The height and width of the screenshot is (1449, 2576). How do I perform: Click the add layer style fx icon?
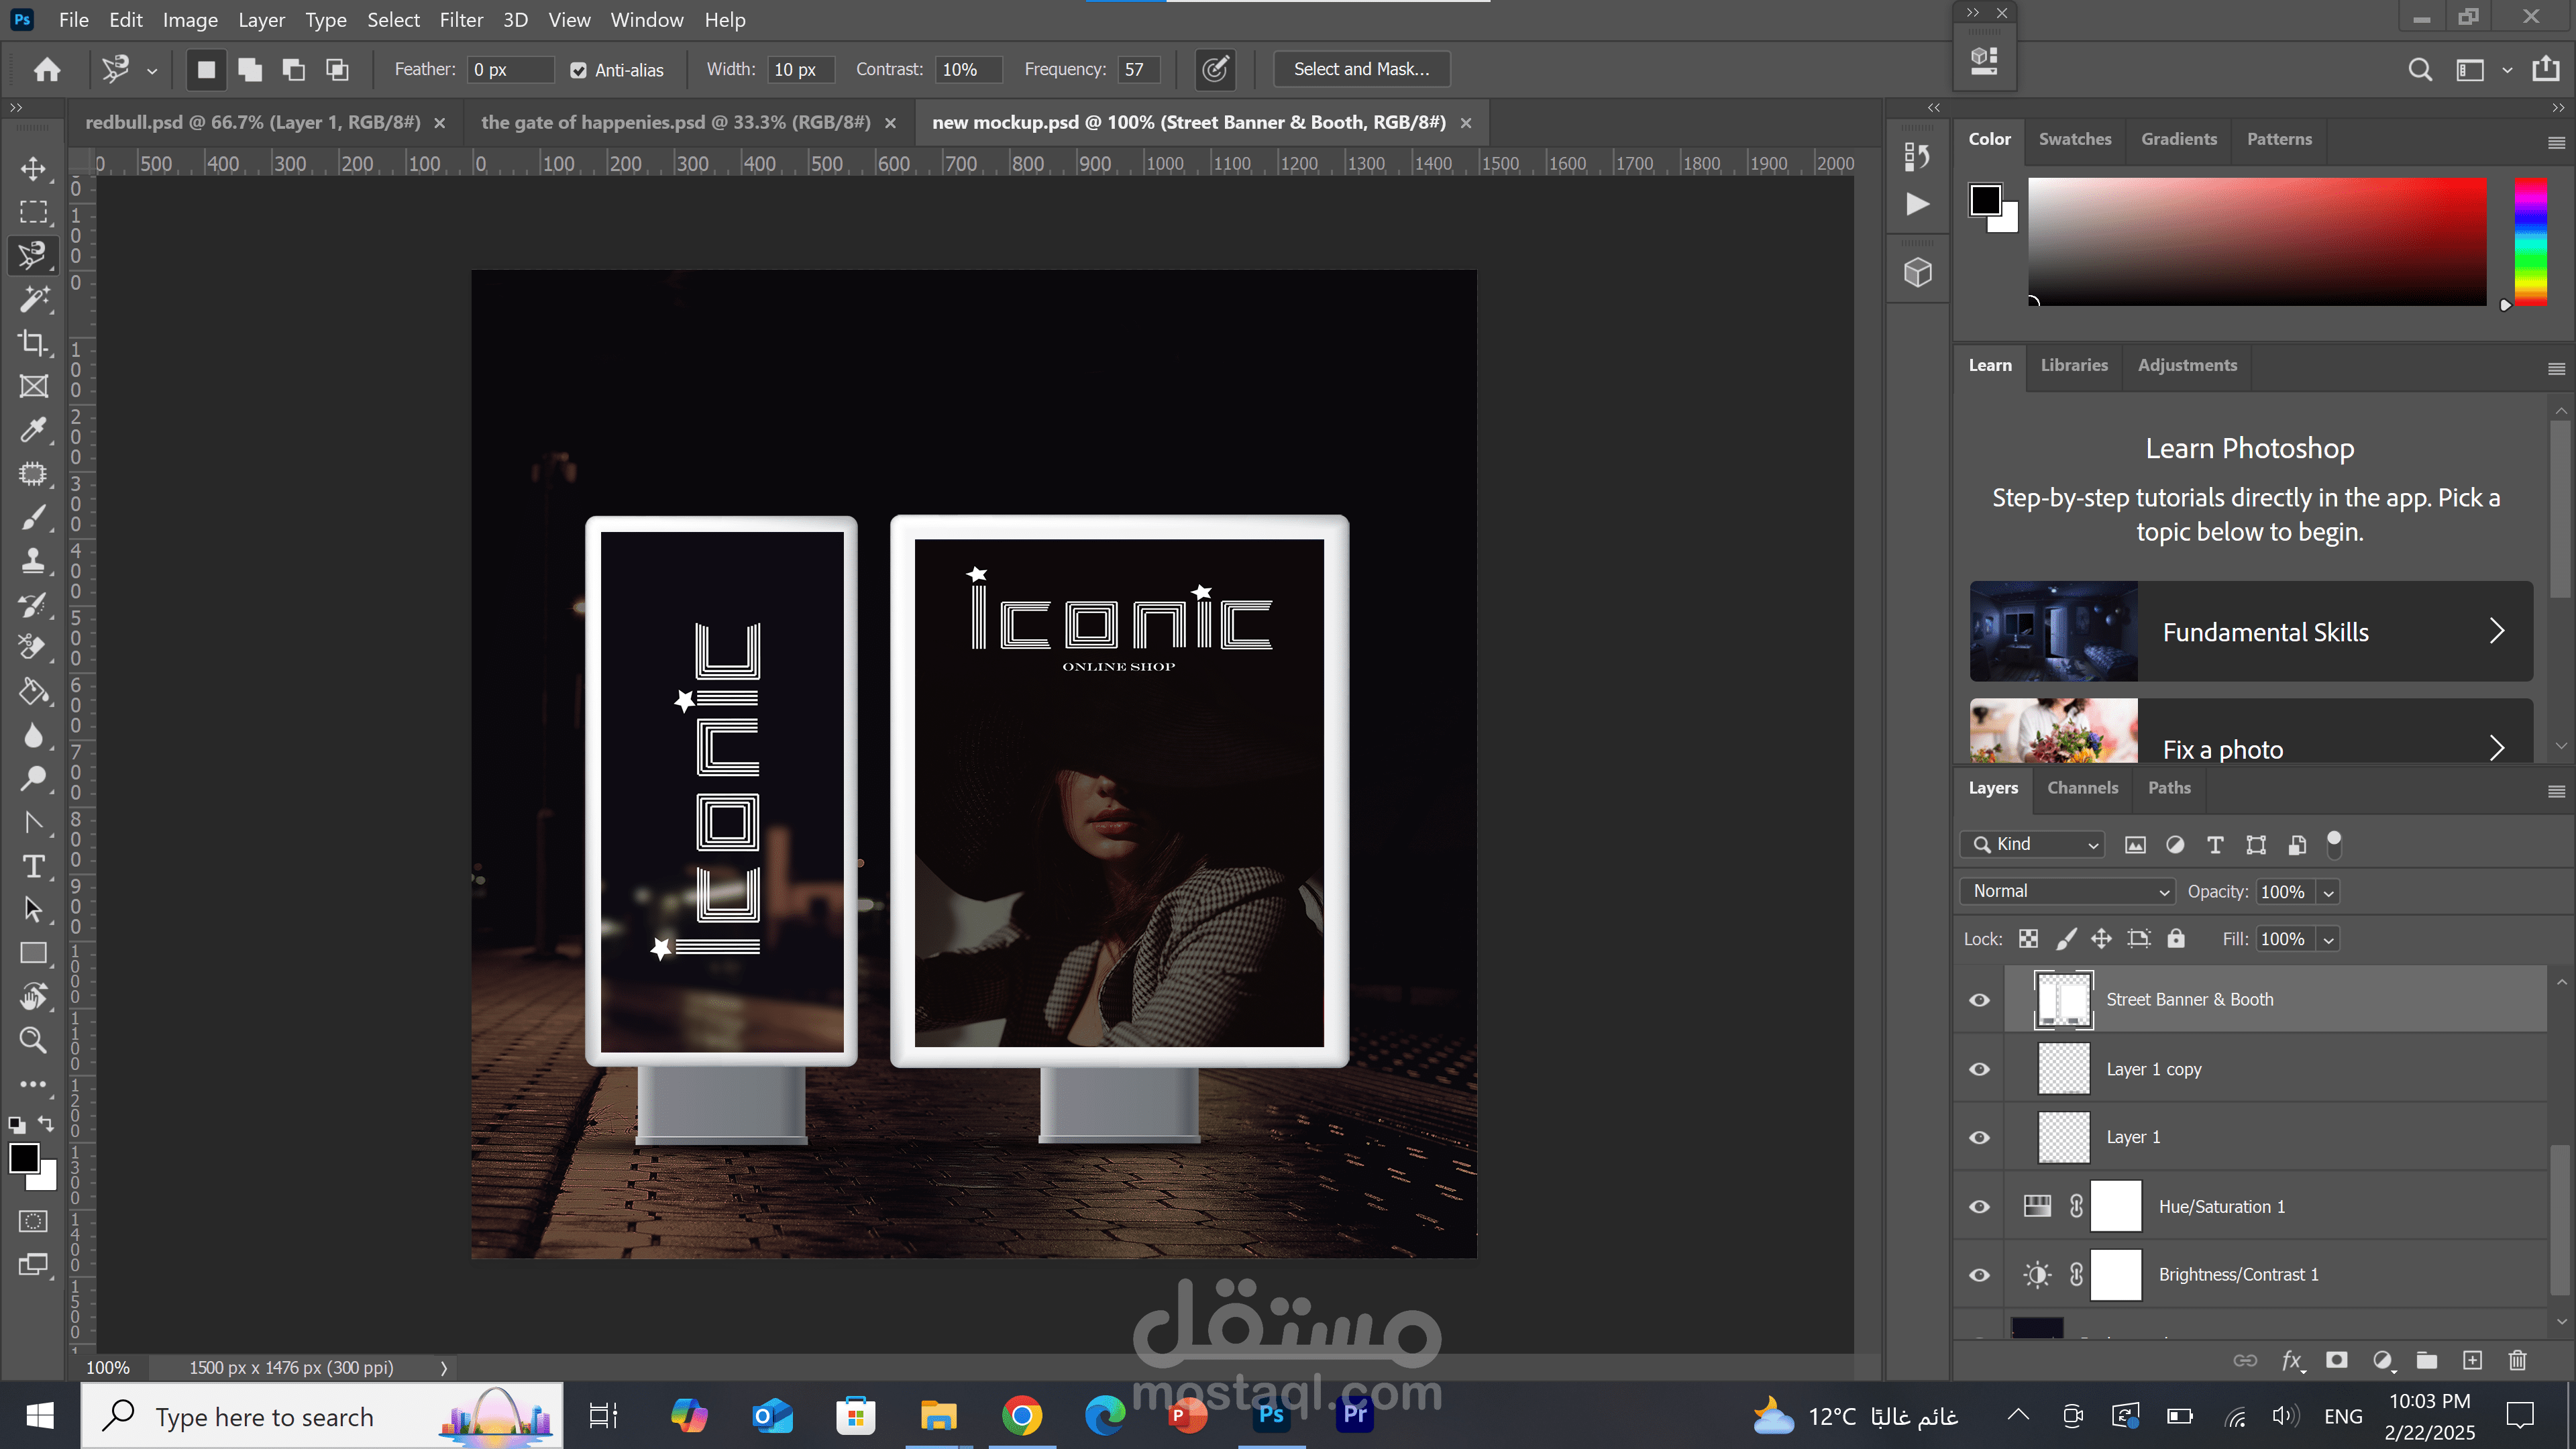[x=2291, y=1360]
